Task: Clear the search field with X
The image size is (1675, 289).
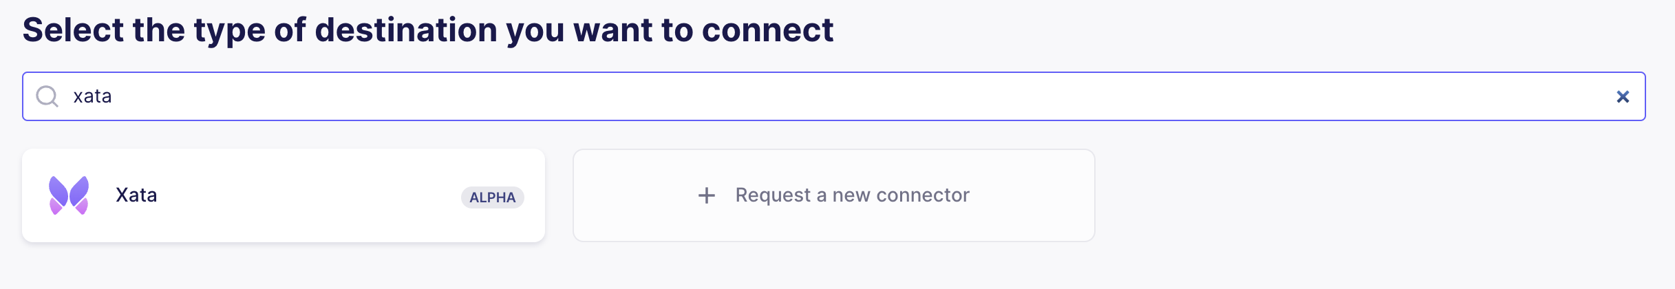Action: click(x=1623, y=97)
